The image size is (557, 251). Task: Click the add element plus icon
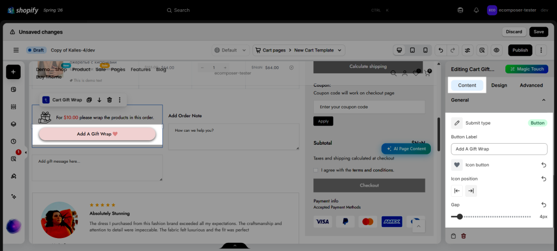pos(13,72)
